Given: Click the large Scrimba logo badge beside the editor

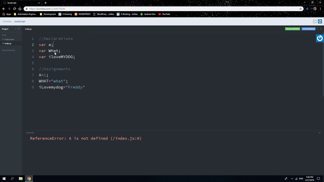Looking at the screenshot, I should click(320, 38).
